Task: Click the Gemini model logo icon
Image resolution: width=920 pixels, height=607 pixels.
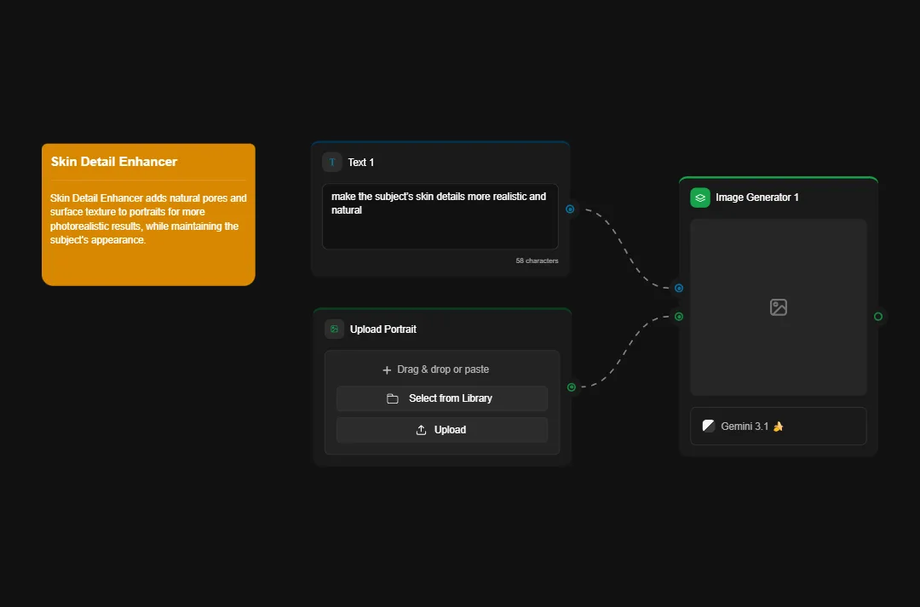Action: click(x=708, y=426)
